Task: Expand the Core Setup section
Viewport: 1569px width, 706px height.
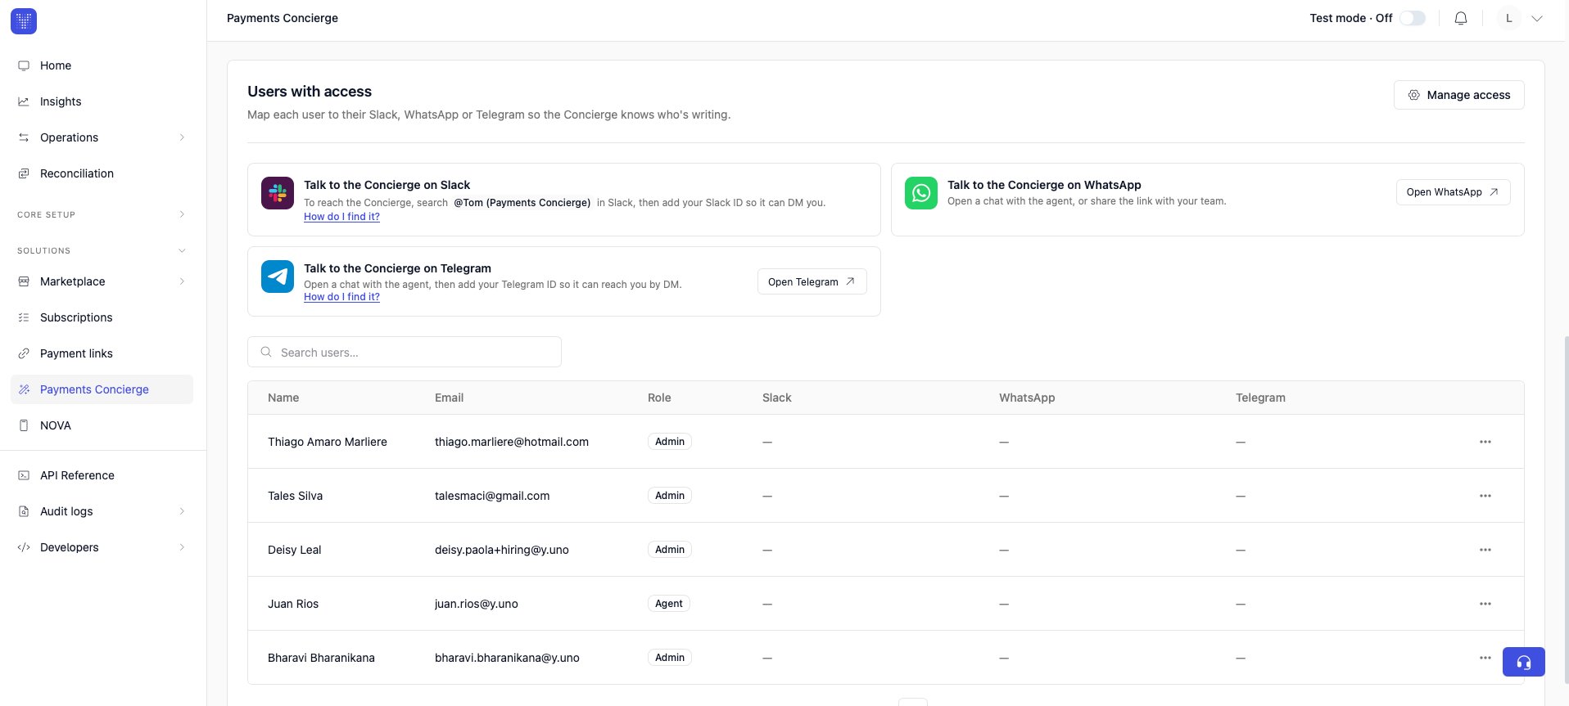Action: [182, 214]
